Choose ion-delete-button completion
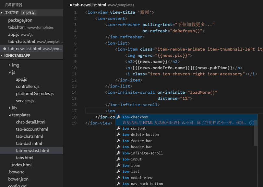 [x=185, y=134]
